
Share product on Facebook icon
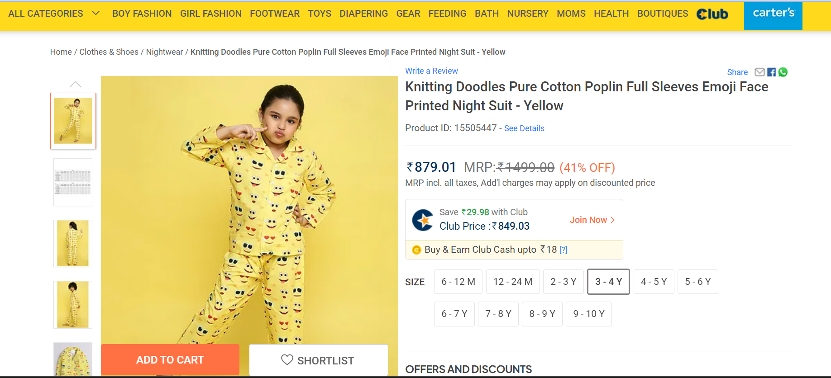click(771, 72)
